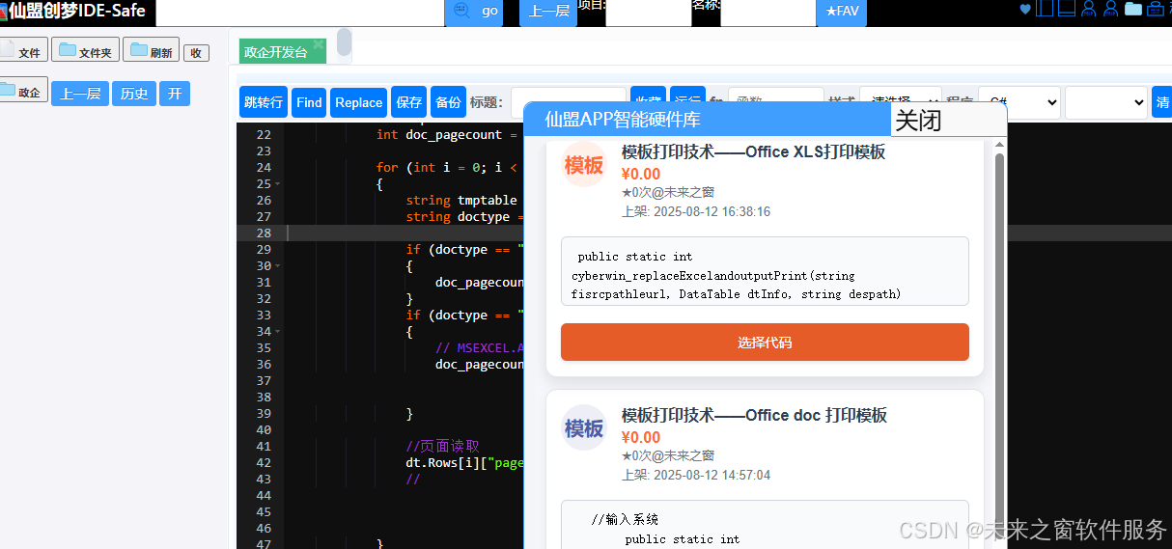Click the 上架: 2025-08-12 16:38:16 text

tap(696, 211)
